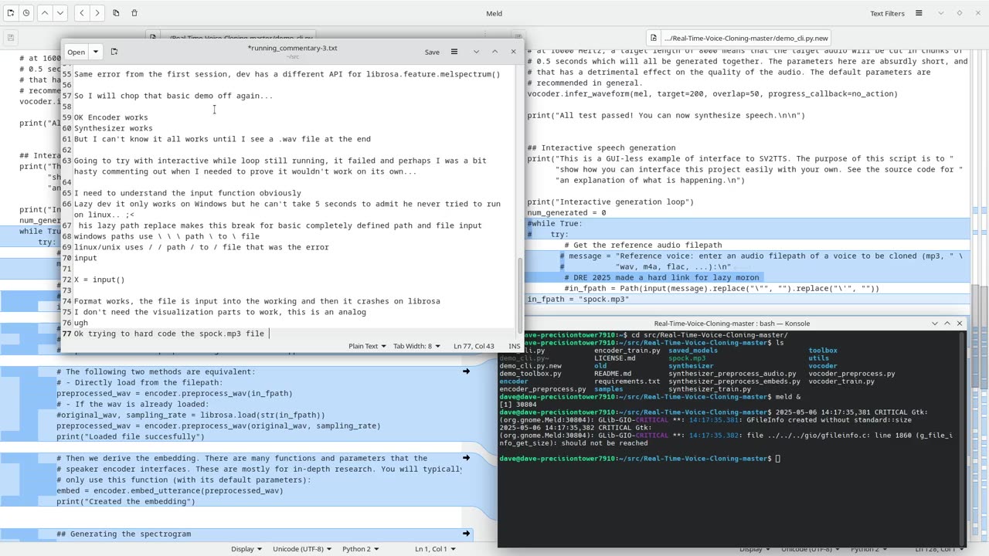The image size is (989, 556).
Task: Minimize the Meld window using chevron
Action: [x=940, y=13]
